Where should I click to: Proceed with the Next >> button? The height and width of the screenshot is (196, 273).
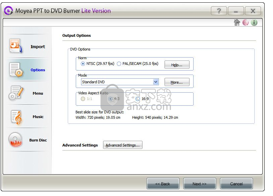[x=200, y=184]
